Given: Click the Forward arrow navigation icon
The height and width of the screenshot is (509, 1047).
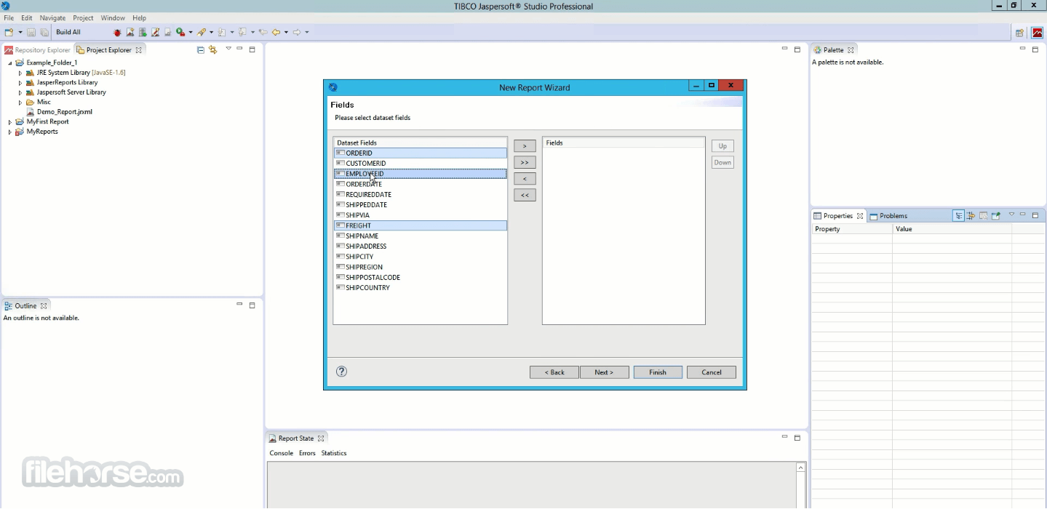Looking at the screenshot, I should 297,32.
